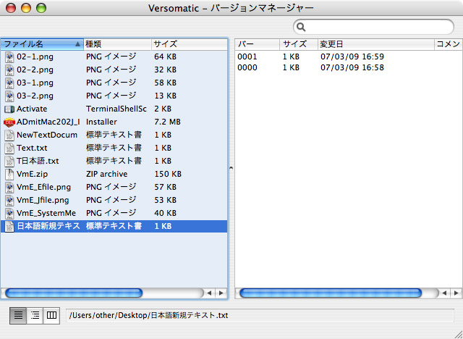Viewport: 463px width, 339px height.
Task: Sort by ファイル名 column header
Action: click(42, 44)
